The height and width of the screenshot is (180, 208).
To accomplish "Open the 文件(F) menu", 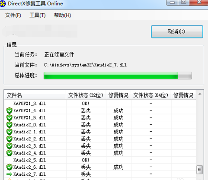I will 13,15.
